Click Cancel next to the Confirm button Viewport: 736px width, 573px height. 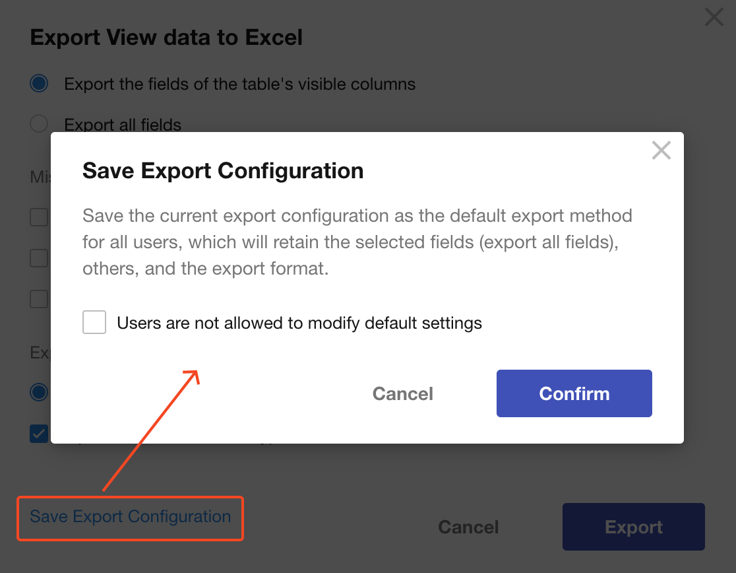[402, 393]
